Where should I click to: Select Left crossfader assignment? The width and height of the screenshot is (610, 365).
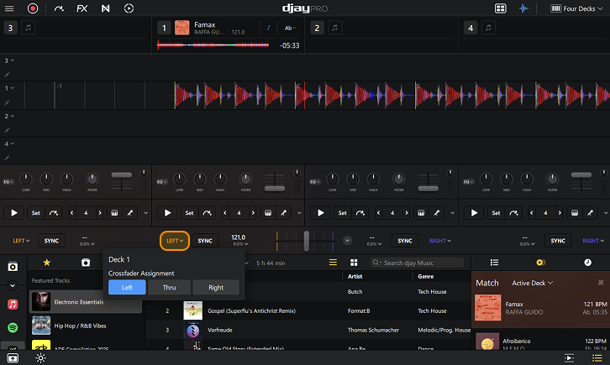point(127,288)
